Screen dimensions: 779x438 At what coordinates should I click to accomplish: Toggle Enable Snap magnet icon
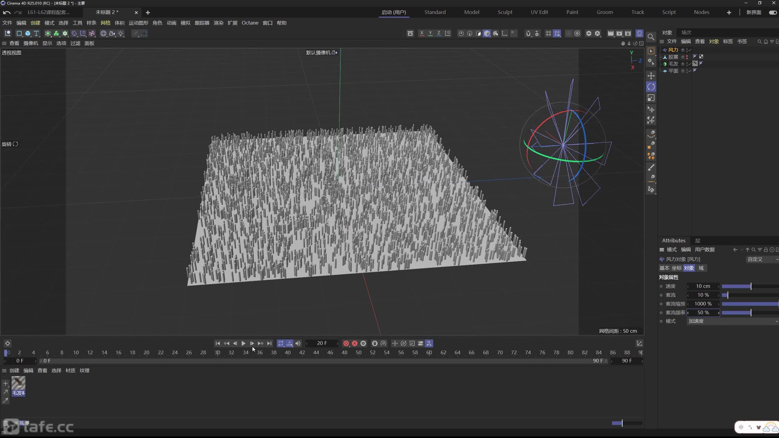click(528, 33)
